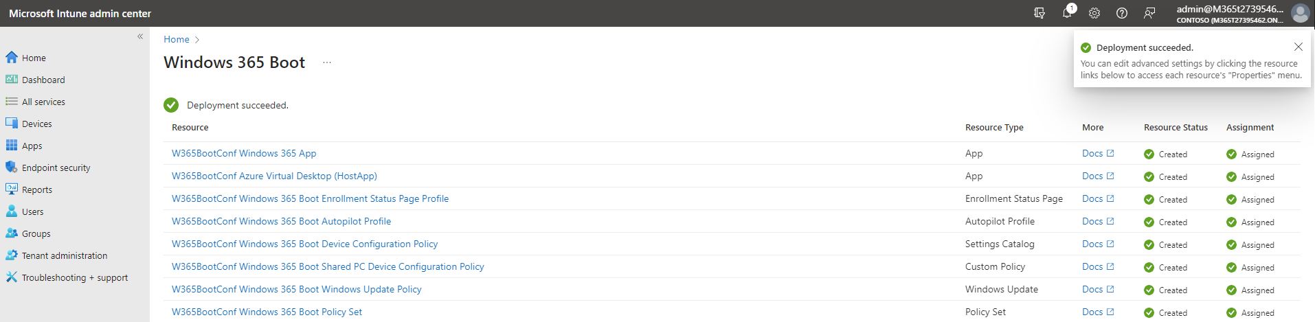Open the feedback person icon

[1149, 13]
